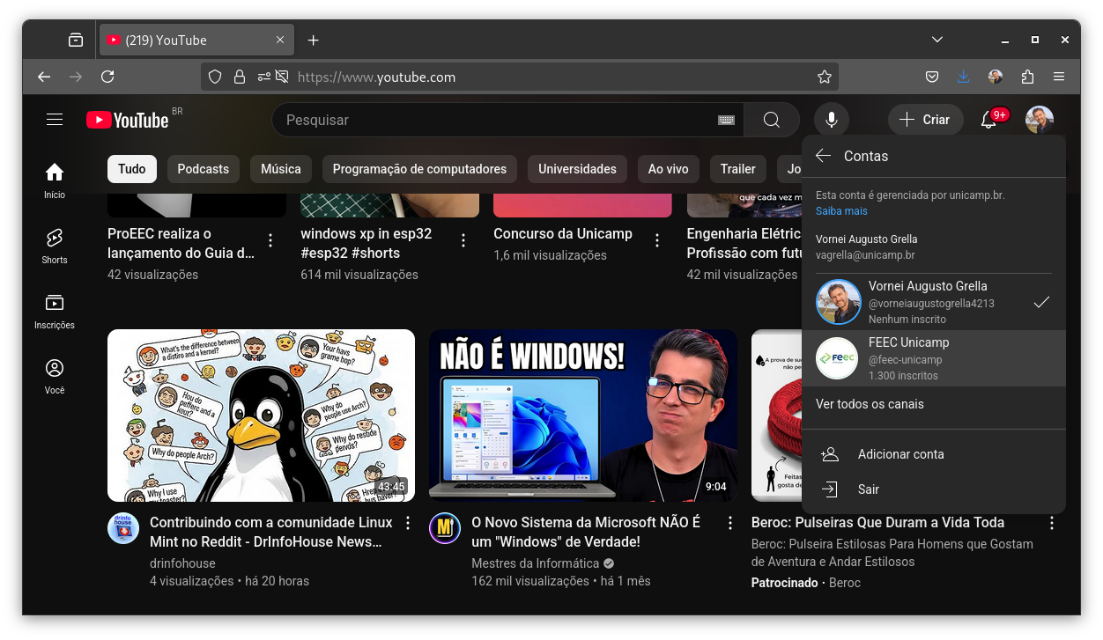Go back using arrow in Contas panel
Screen dimensions: 1103x640
pyautogui.click(x=823, y=156)
